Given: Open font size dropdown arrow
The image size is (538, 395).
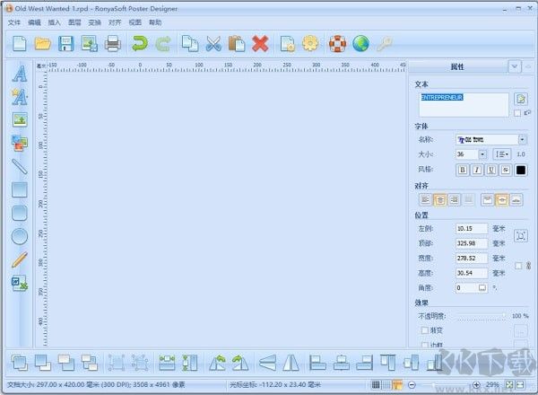Looking at the screenshot, I should (x=482, y=154).
